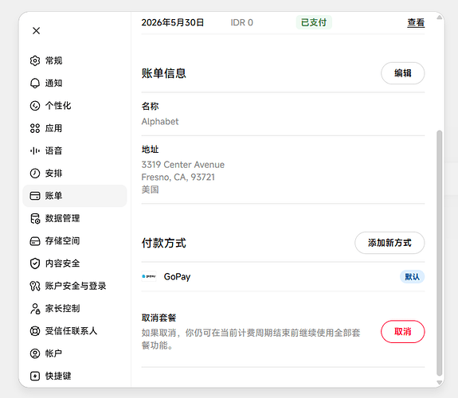This screenshot has width=458, height=398.
Task: Open 受信任联系人 section
Action: tap(75, 331)
